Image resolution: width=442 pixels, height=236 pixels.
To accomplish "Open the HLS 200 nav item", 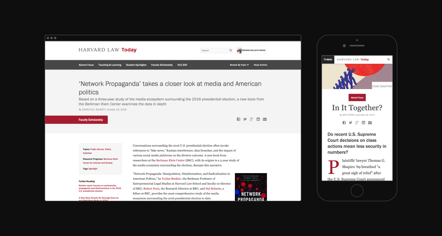I will [x=182, y=65].
